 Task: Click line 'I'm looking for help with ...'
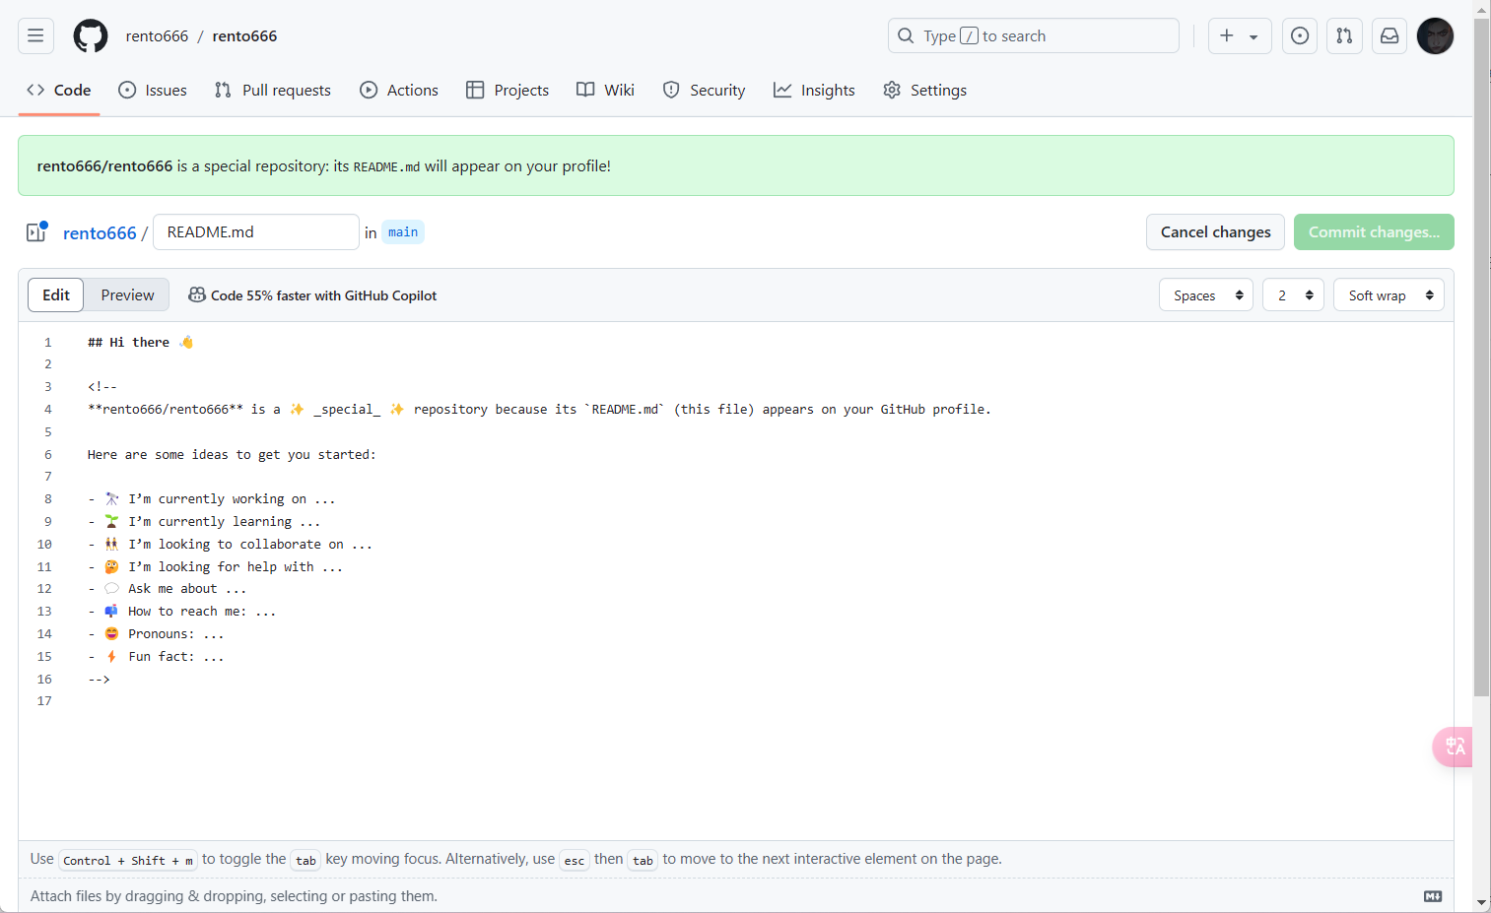216,566
